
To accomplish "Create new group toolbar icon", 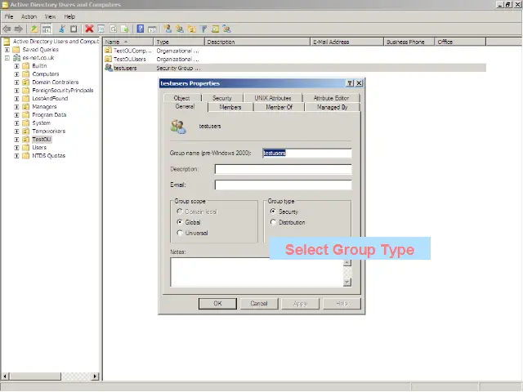I will click(x=180, y=29).
